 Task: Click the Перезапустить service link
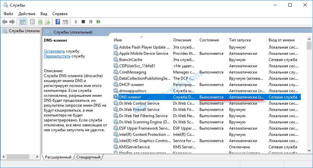[57, 56]
